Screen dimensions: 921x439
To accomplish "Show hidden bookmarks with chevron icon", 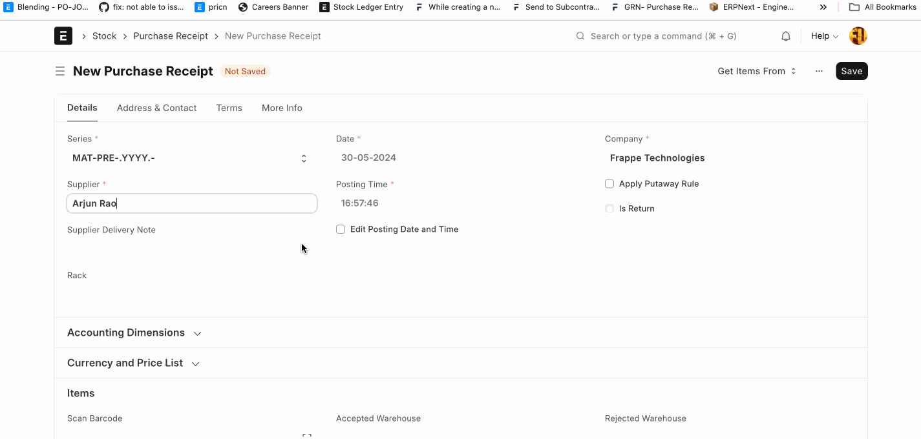I will click(x=823, y=7).
